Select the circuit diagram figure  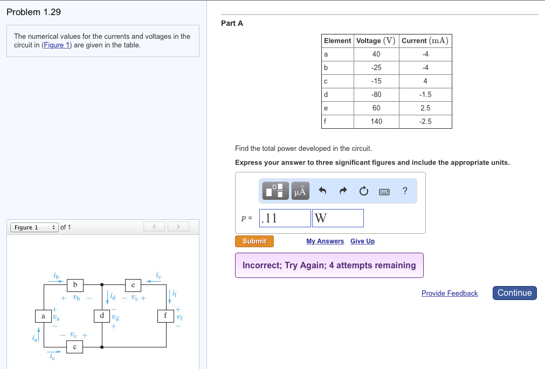(x=104, y=315)
